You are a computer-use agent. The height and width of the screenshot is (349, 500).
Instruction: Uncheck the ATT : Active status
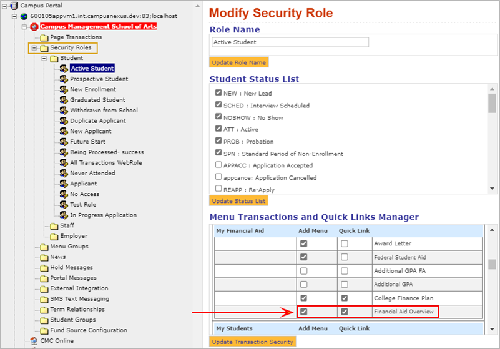click(218, 129)
